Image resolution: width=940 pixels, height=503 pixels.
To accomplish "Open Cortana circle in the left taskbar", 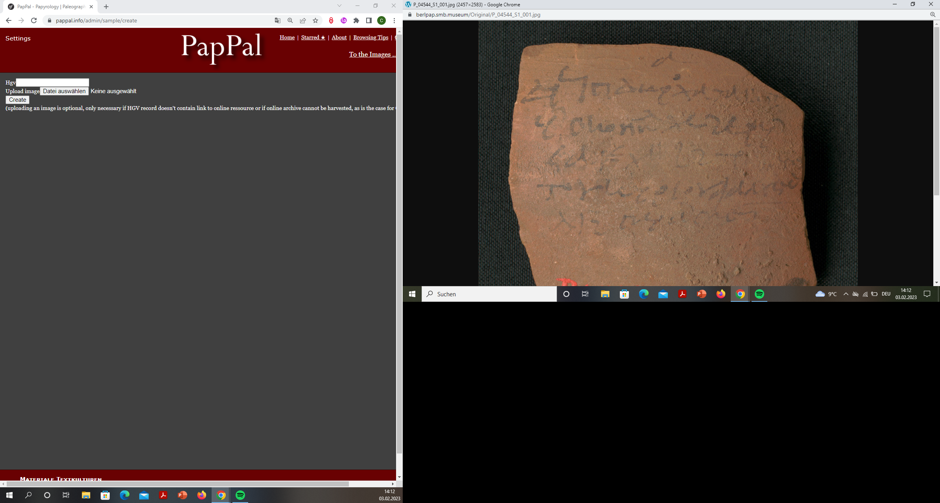I will click(47, 495).
